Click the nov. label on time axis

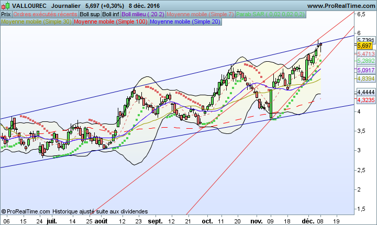coord(256,221)
